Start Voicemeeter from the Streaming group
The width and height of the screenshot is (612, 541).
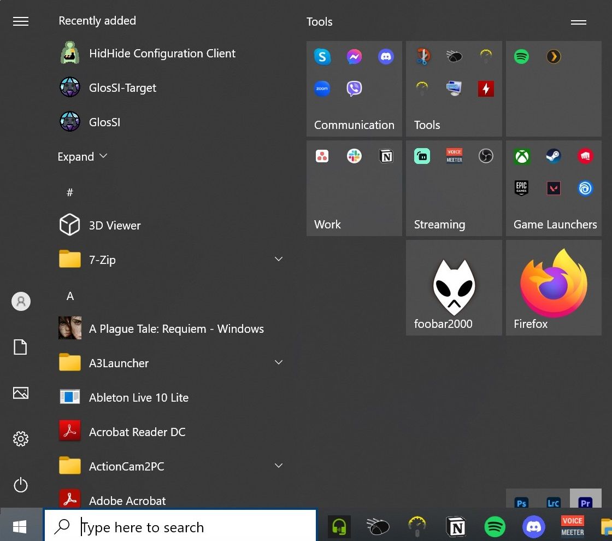point(454,156)
